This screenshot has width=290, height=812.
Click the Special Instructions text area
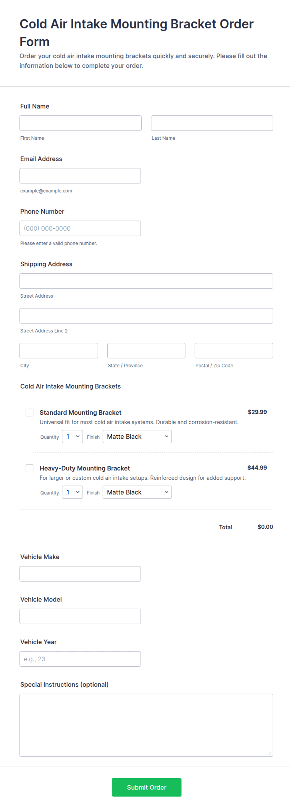[146, 725]
